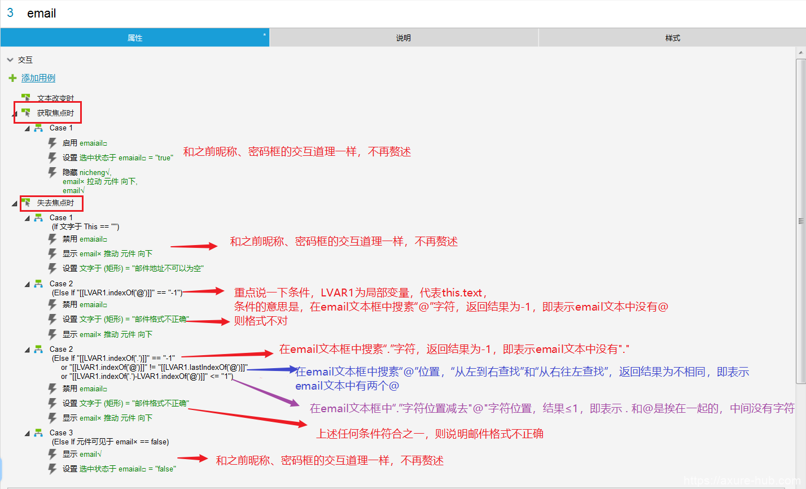Image resolution: width=806 pixels, height=489 pixels.
Task: Click the 文本改变时 event icon
Action: [x=26, y=98]
